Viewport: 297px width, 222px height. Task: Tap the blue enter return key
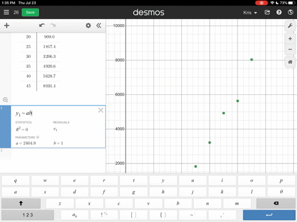click(269, 215)
